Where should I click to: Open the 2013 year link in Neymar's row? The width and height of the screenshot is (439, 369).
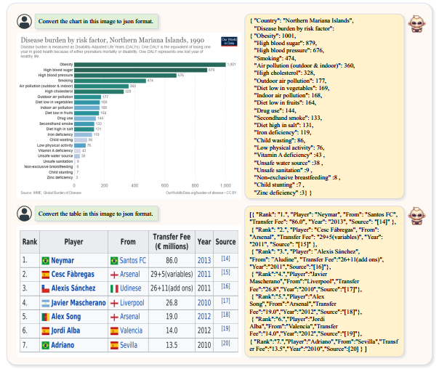204,261
